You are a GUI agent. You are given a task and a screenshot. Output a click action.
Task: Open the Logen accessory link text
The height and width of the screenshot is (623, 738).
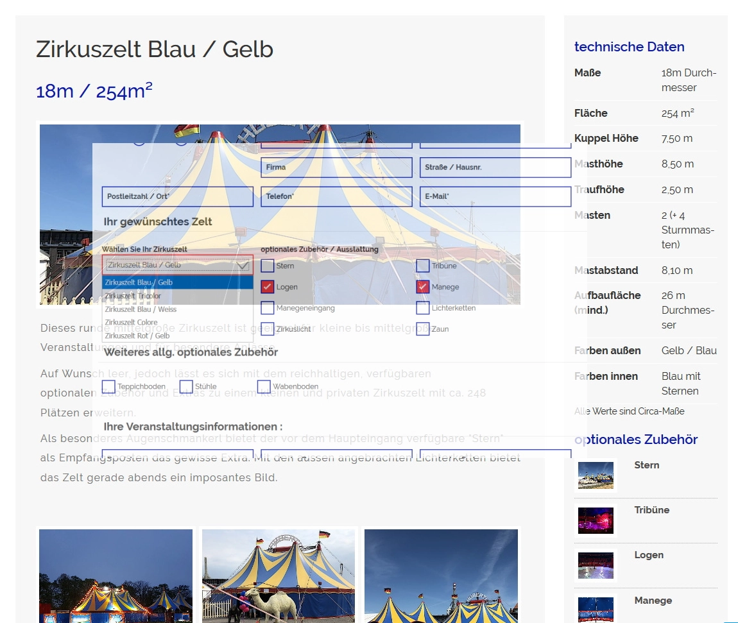649,555
